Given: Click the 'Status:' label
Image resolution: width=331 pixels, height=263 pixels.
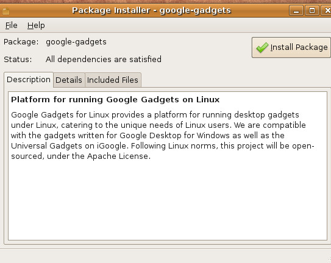Looking at the screenshot, I should click(18, 59).
